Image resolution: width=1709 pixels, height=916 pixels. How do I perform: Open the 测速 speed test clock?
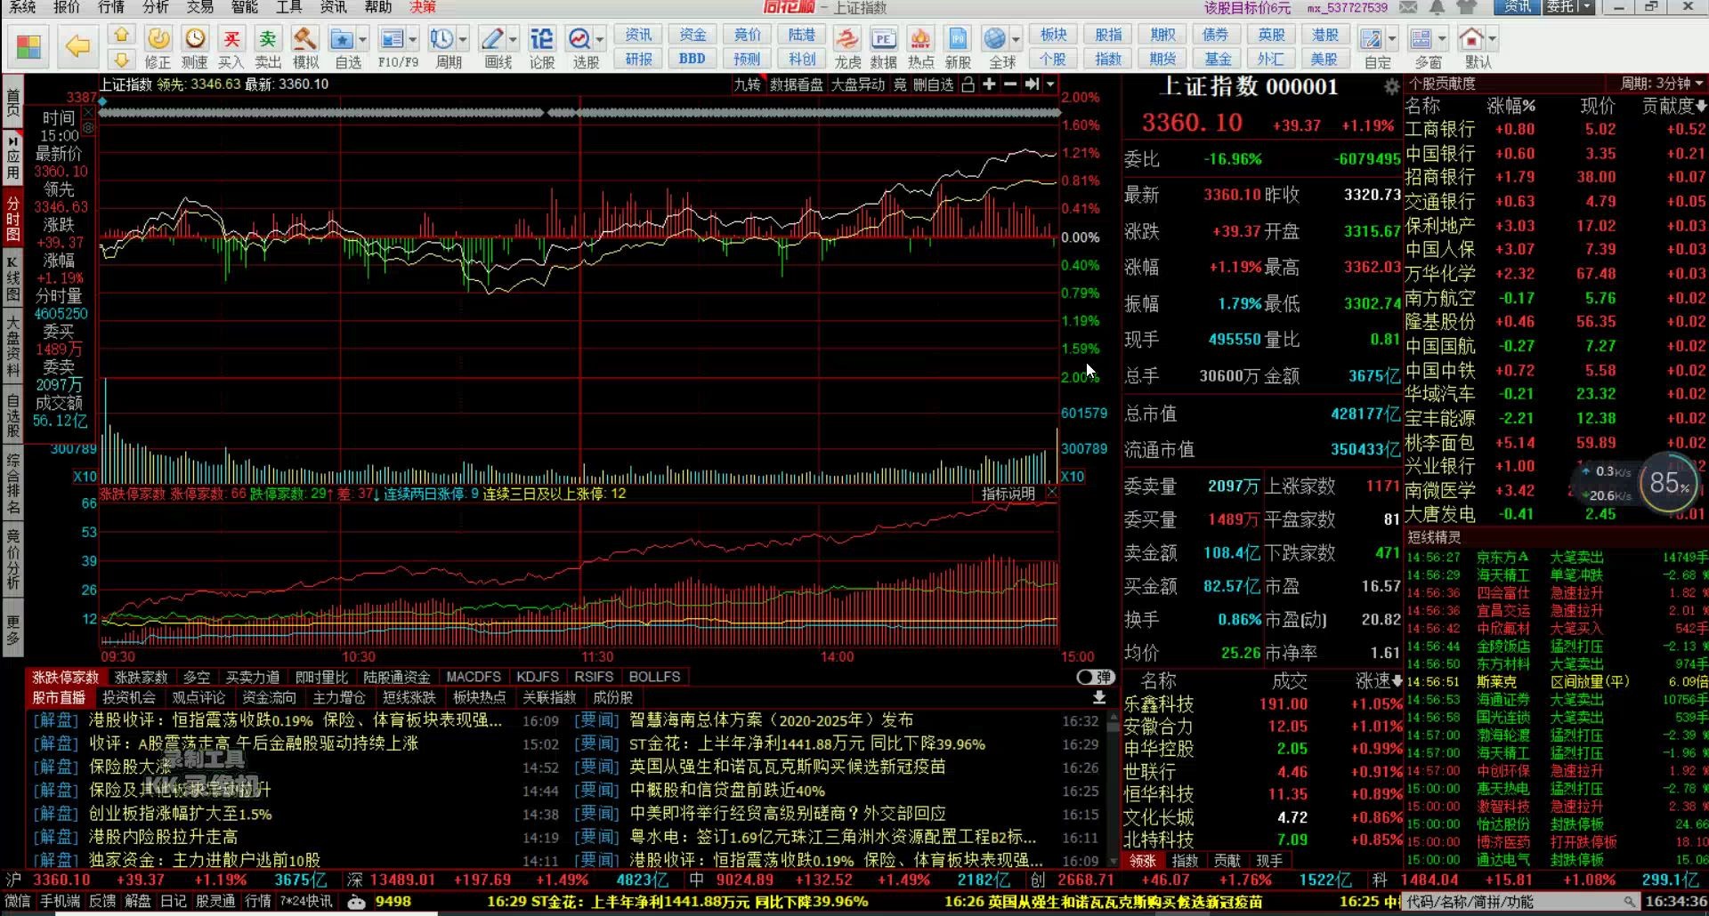[194, 47]
